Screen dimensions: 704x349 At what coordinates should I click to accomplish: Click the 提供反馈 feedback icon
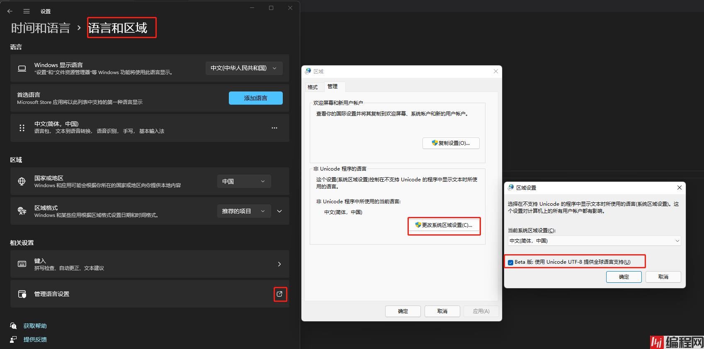click(13, 339)
